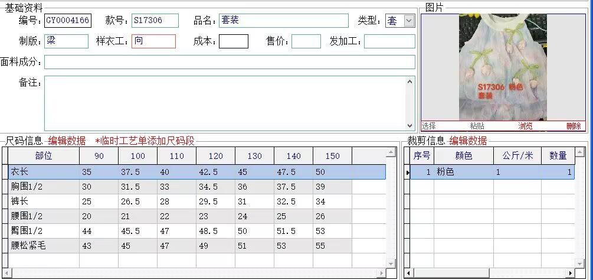Click 裁剪信息 horizontal scrollbar right arrow
Screen dimensions: 593x280
[x=571, y=273]
